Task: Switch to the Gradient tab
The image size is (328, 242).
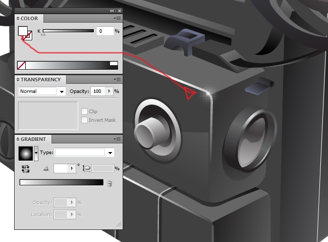Action: tap(33, 139)
